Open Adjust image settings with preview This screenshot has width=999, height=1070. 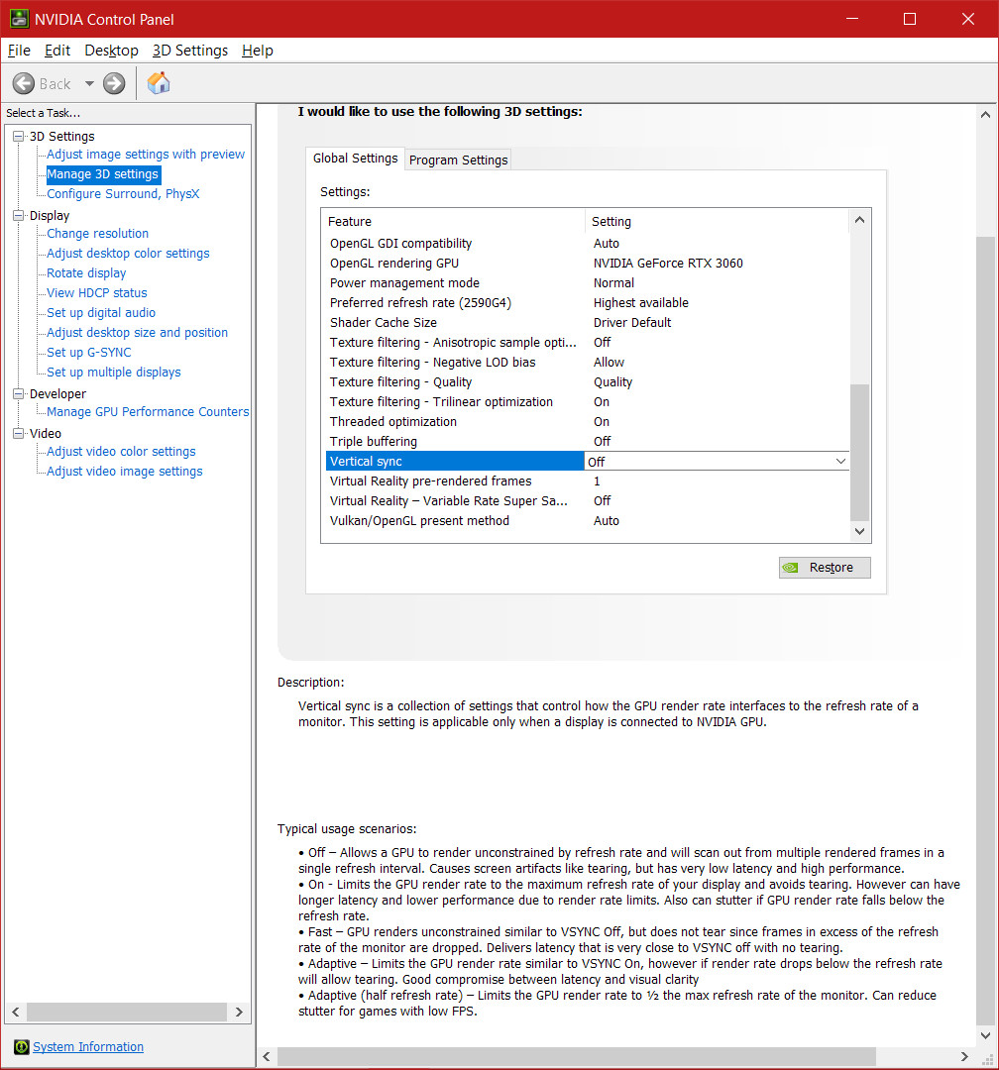click(146, 155)
